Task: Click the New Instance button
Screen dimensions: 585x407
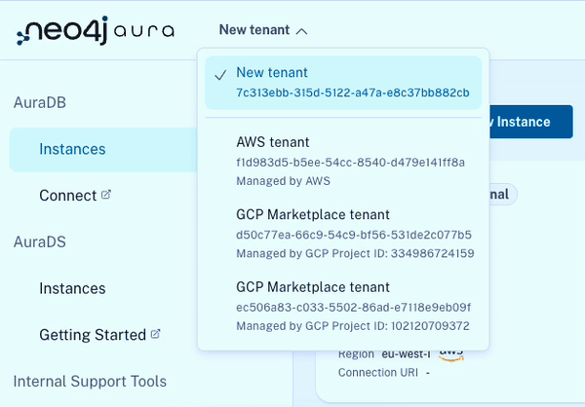Action: point(531,122)
